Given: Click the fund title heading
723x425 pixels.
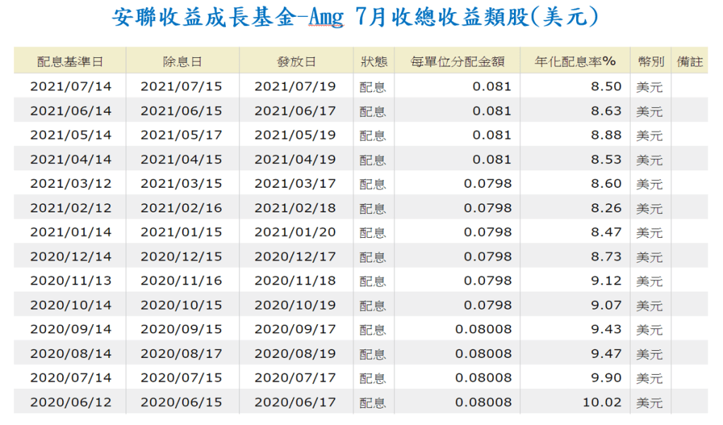Looking at the screenshot, I should pyautogui.click(x=356, y=19).
